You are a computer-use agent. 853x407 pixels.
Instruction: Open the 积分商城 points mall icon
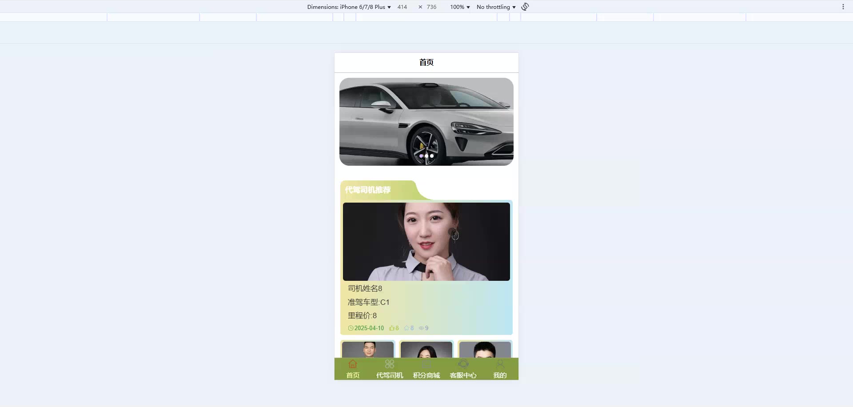tap(426, 364)
